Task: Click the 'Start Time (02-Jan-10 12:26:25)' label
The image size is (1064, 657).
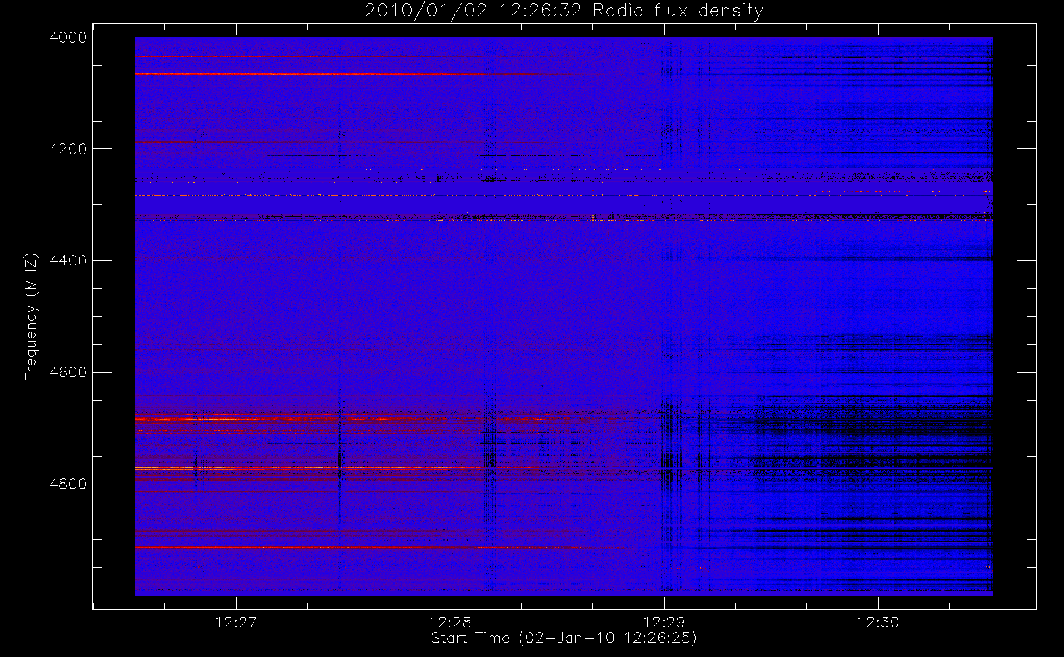Action: coord(564,638)
